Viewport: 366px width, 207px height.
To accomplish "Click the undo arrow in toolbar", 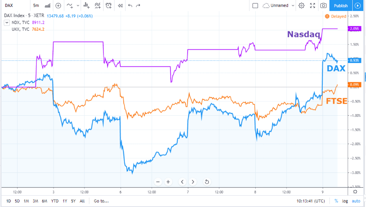I will (x=130, y=5).
